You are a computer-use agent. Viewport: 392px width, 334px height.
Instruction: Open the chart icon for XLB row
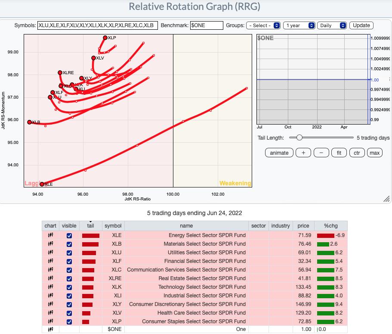50,244
